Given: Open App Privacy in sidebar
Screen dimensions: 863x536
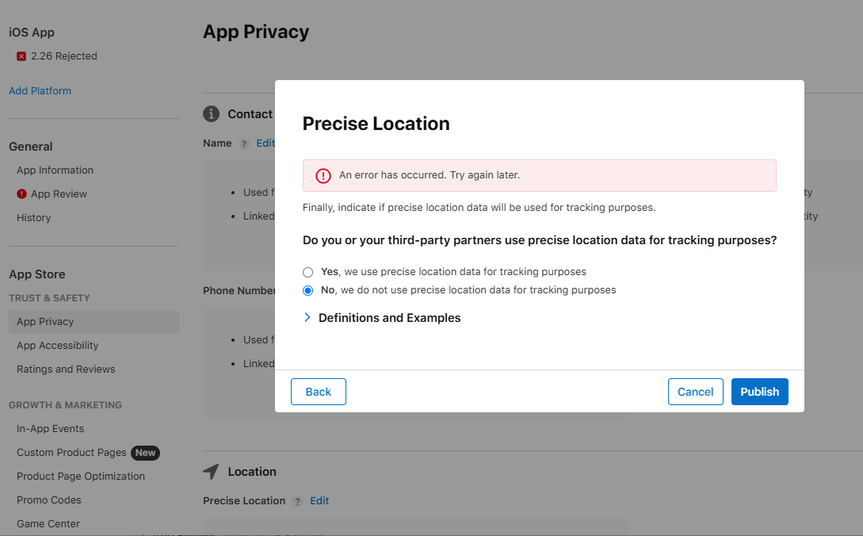Looking at the screenshot, I should tap(45, 322).
